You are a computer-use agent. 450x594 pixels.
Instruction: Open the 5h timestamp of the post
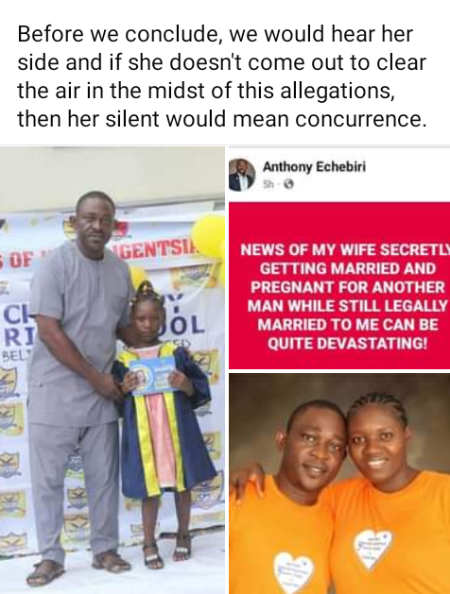(268, 184)
